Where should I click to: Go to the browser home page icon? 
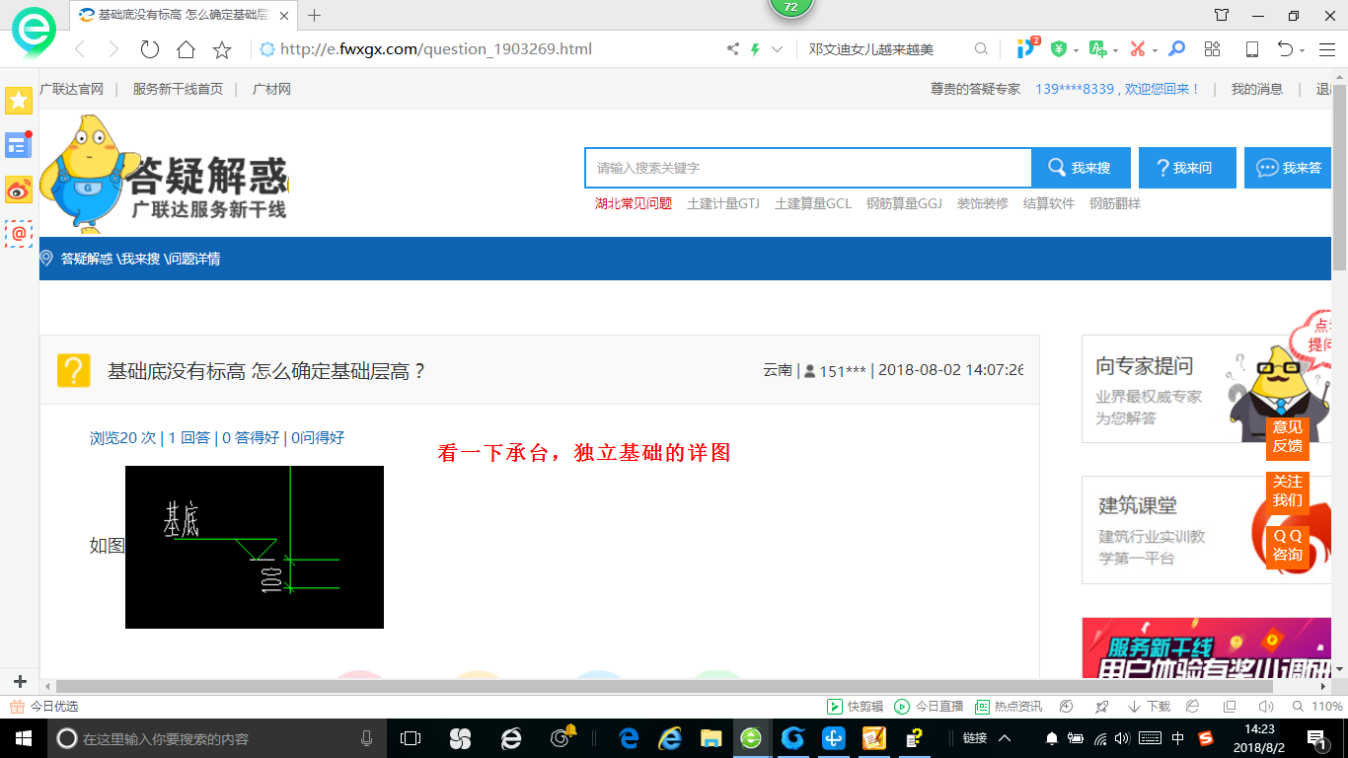(186, 49)
